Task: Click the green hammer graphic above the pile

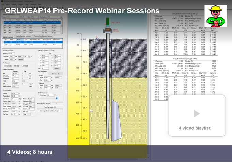Action: pos(108,21)
